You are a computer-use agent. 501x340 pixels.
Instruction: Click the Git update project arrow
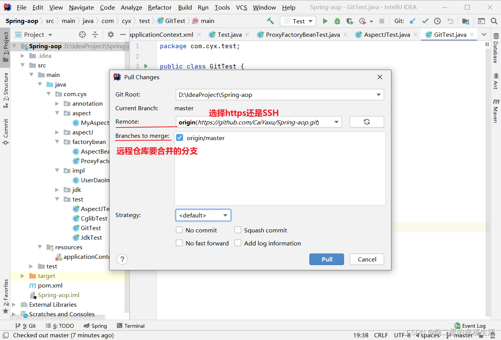[412, 21]
